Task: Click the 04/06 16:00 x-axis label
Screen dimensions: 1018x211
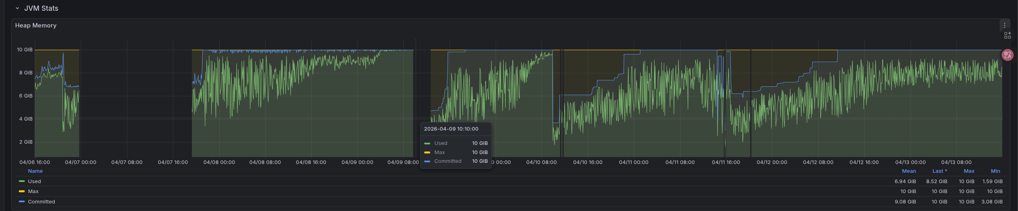Action: (x=35, y=162)
